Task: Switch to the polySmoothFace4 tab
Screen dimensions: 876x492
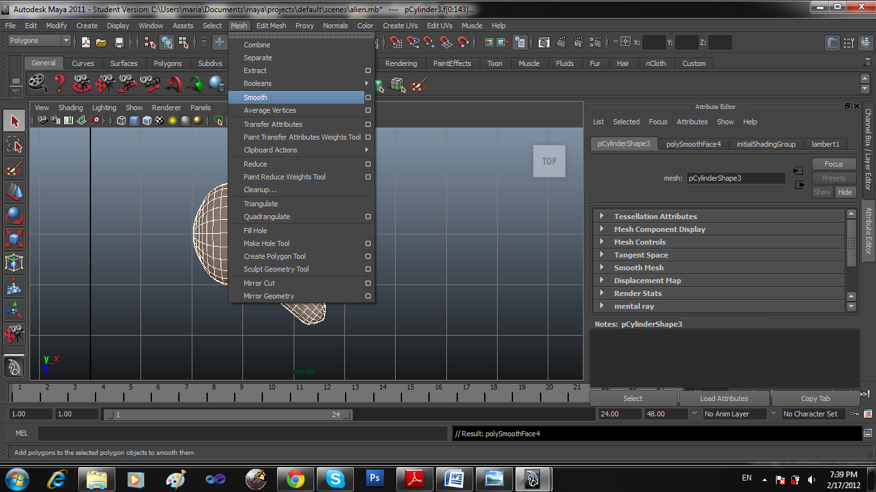Action: [x=693, y=144]
